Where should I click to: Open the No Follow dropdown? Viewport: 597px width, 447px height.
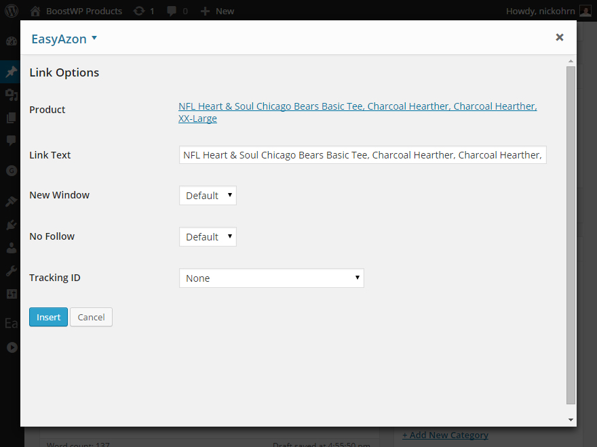pos(208,237)
